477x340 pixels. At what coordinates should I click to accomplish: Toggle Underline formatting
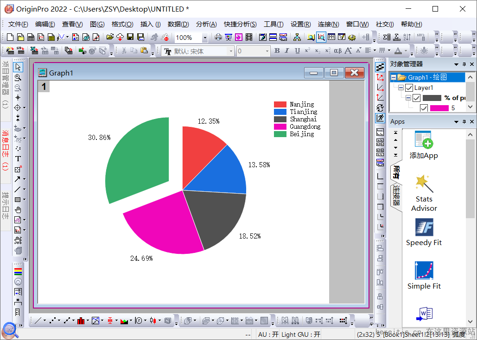point(297,51)
